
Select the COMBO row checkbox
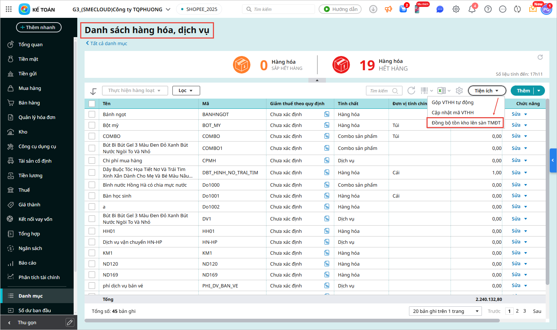92,136
